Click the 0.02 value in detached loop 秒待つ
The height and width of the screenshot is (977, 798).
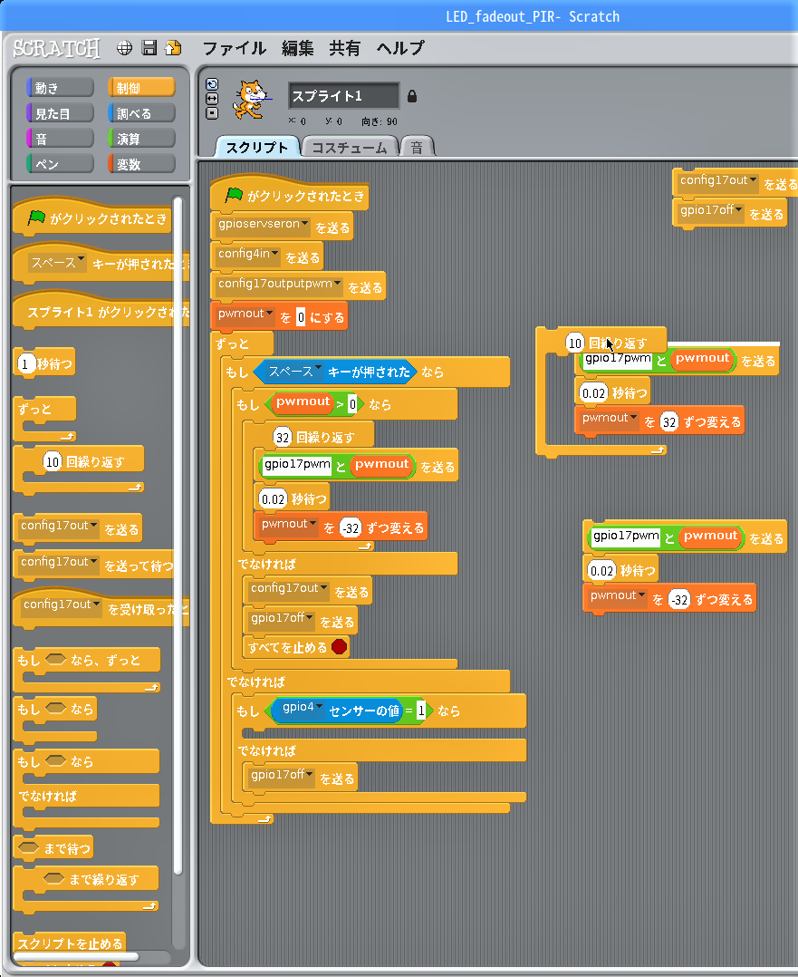click(593, 393)
